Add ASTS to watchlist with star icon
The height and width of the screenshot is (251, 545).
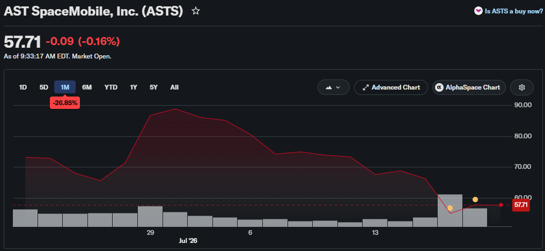pyautogui.click(x=196, y=11)
